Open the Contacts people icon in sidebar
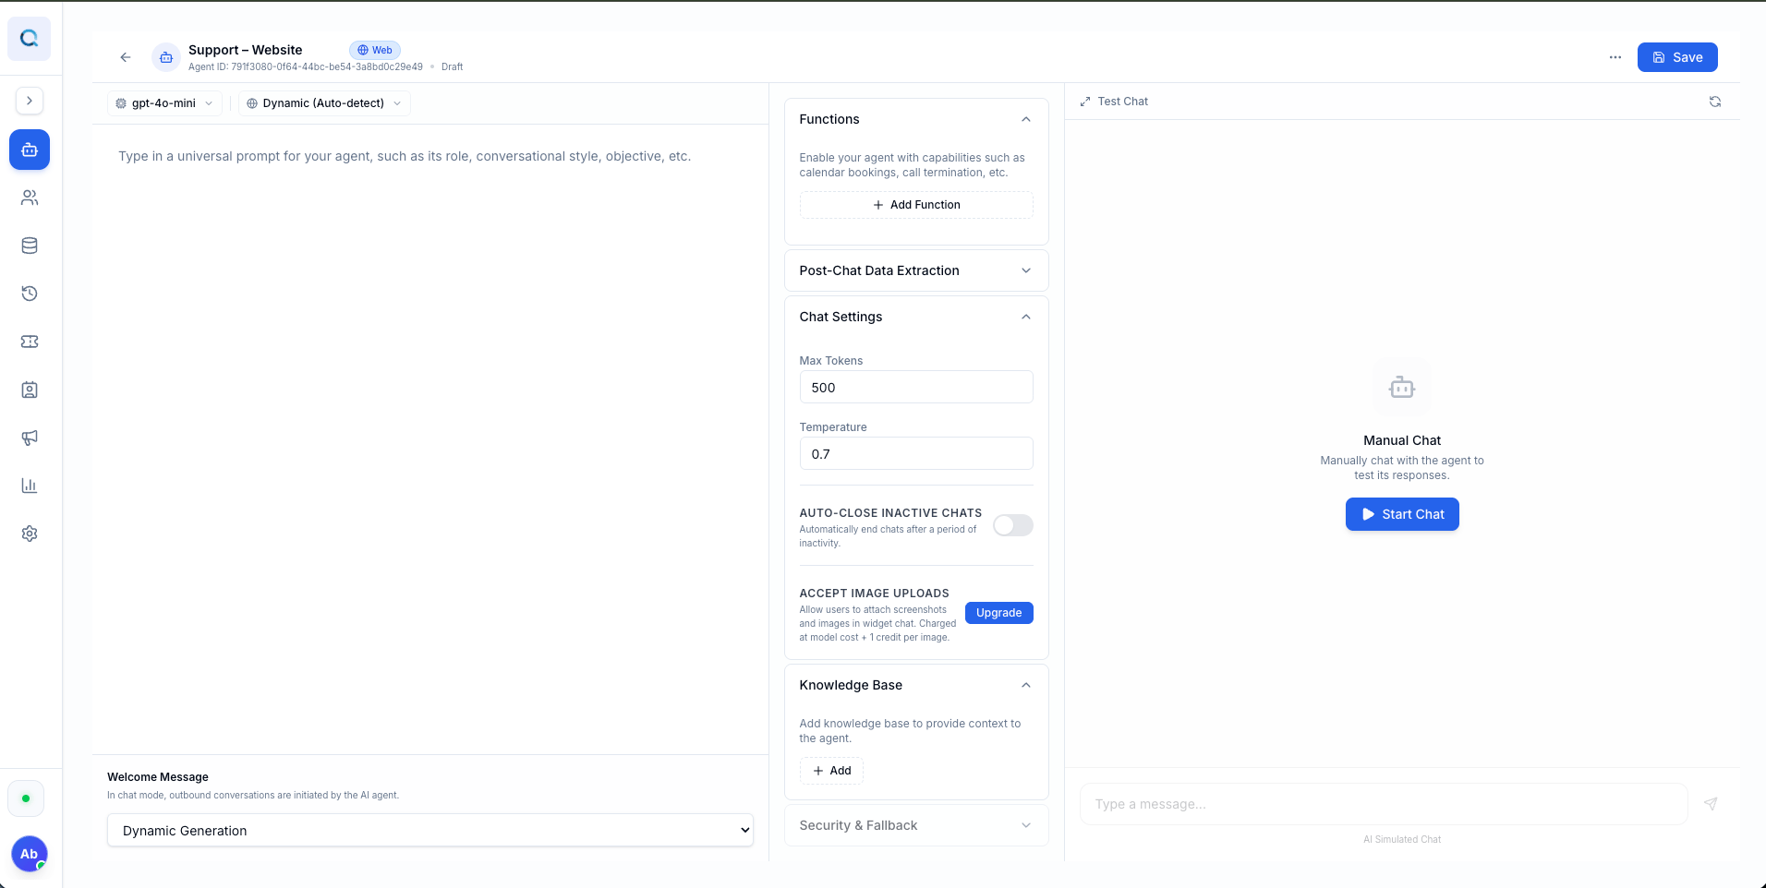Viewport: 1766px width, 888px height. point(30,198)
